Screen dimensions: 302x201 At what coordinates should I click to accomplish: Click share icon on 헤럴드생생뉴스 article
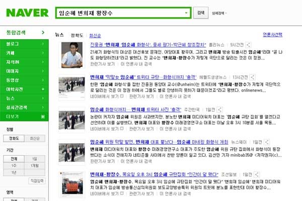coord(252,77)
